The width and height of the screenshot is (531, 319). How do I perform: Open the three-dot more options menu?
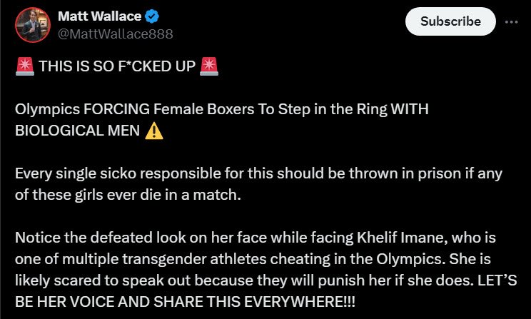tap(511, 21)
